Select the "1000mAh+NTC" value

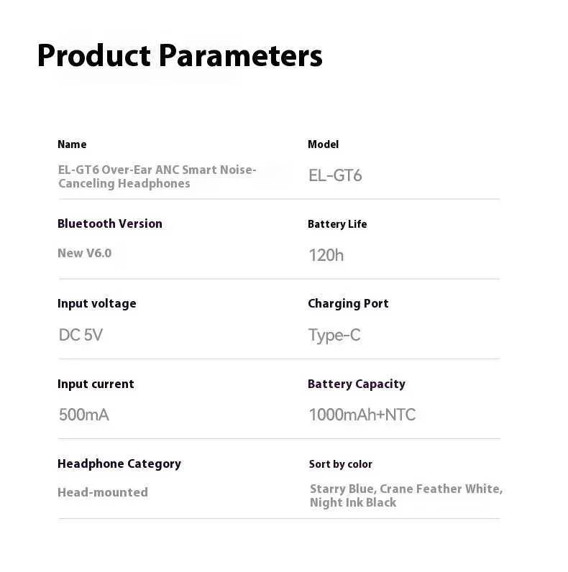362,415
